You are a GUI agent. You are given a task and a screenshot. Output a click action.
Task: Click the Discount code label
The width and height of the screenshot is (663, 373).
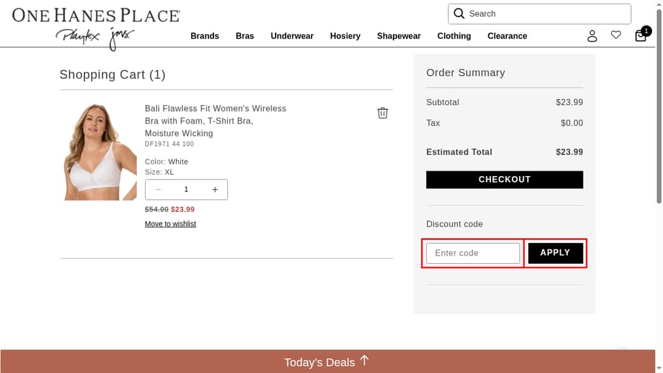[454, 224]
